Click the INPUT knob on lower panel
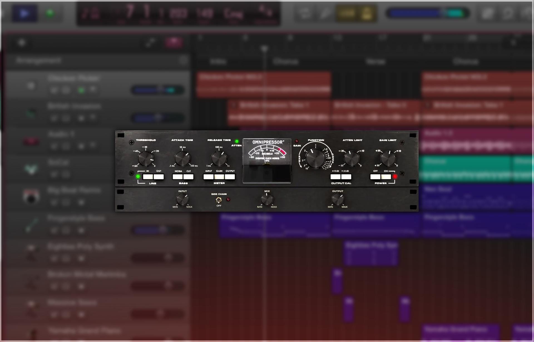 click(x=182, y=199)
